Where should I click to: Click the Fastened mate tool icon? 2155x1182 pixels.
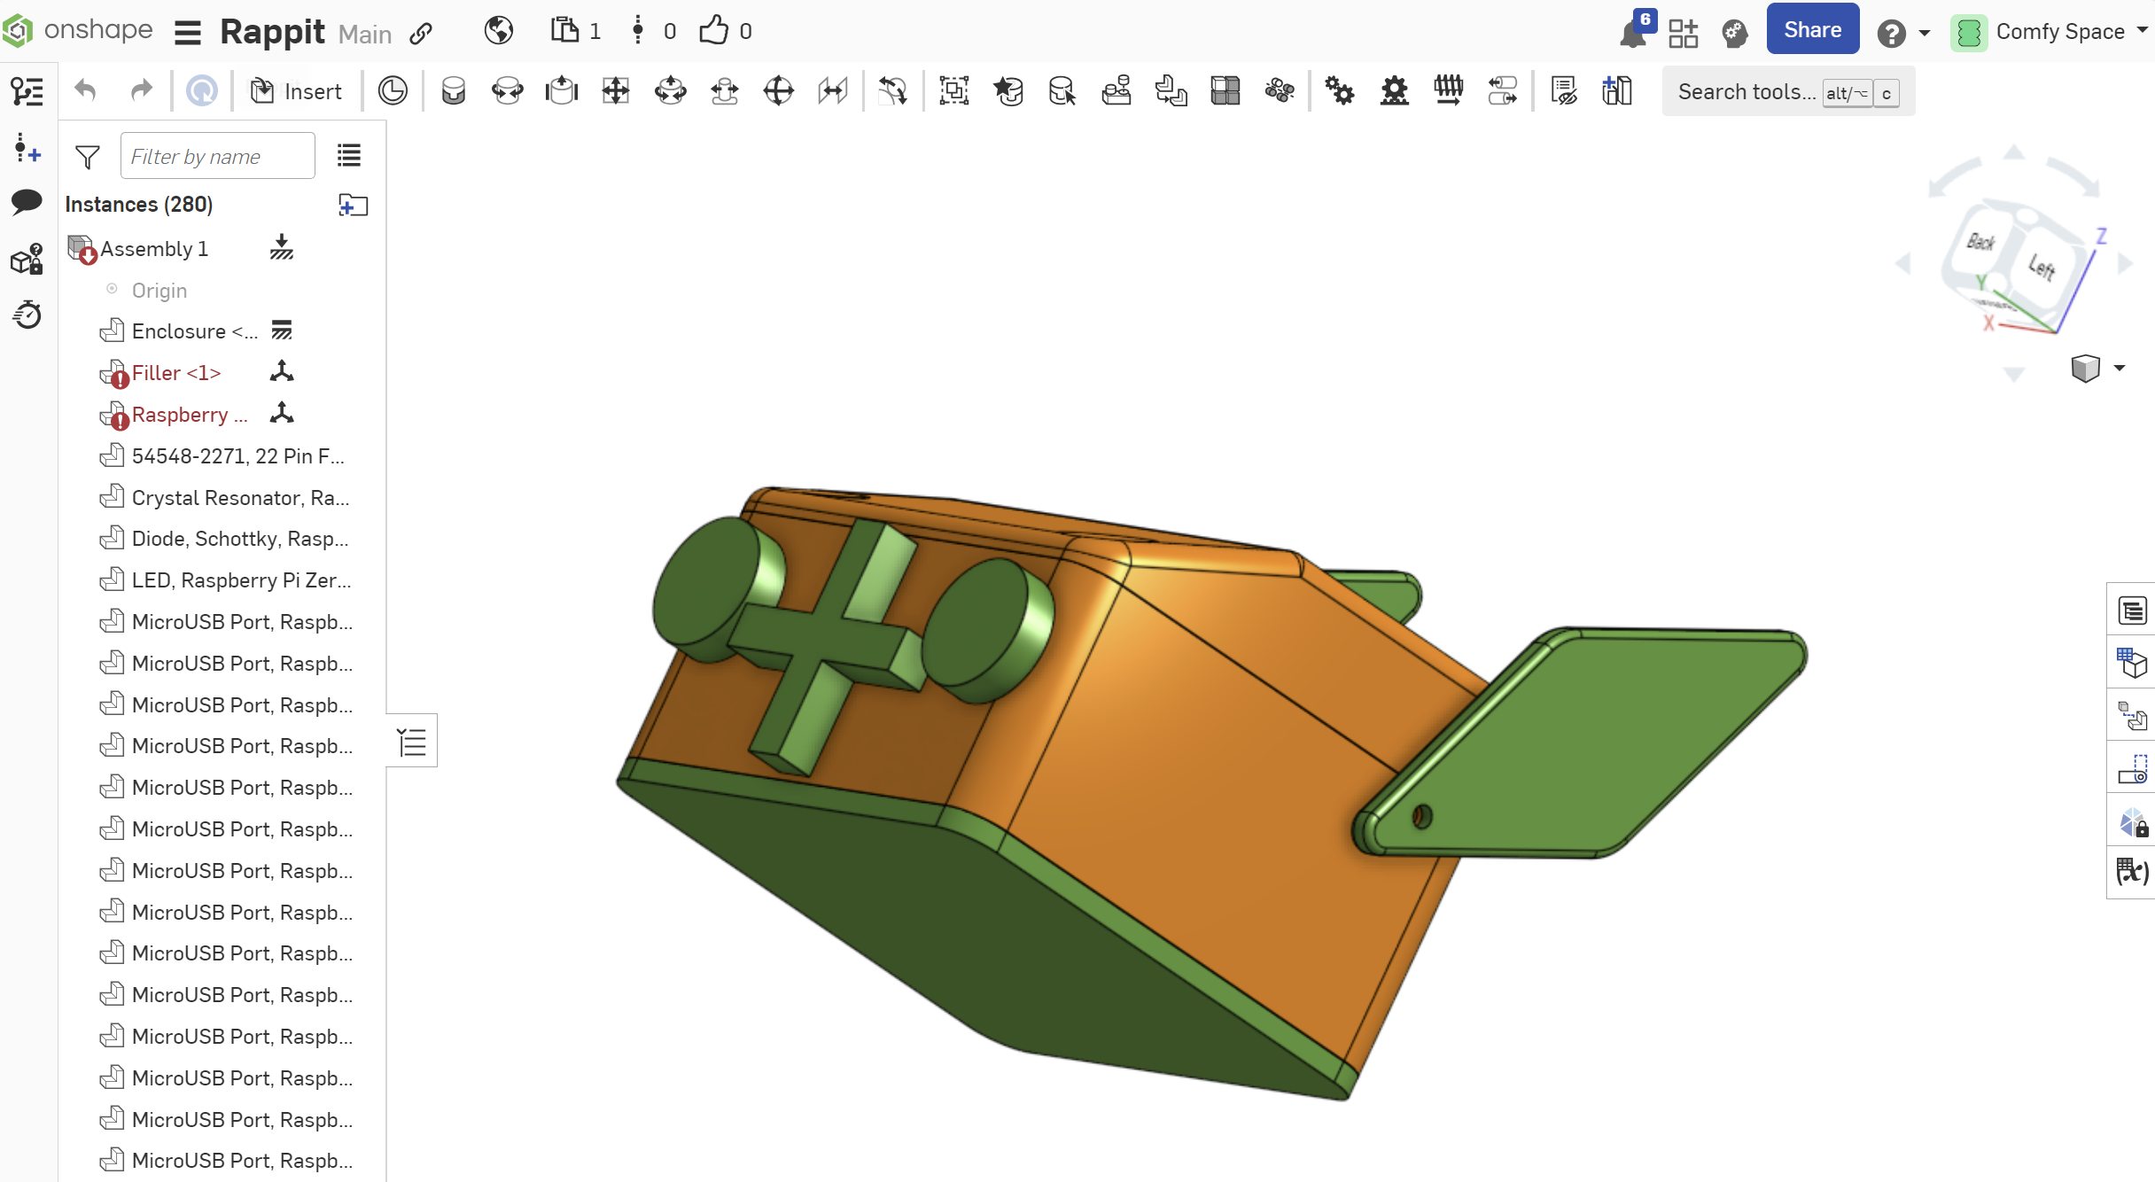coord(453,91)
